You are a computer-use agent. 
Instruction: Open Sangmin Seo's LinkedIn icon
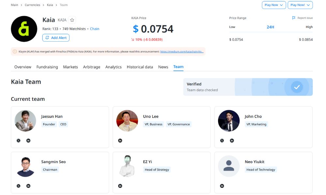[x=28, y=186]
